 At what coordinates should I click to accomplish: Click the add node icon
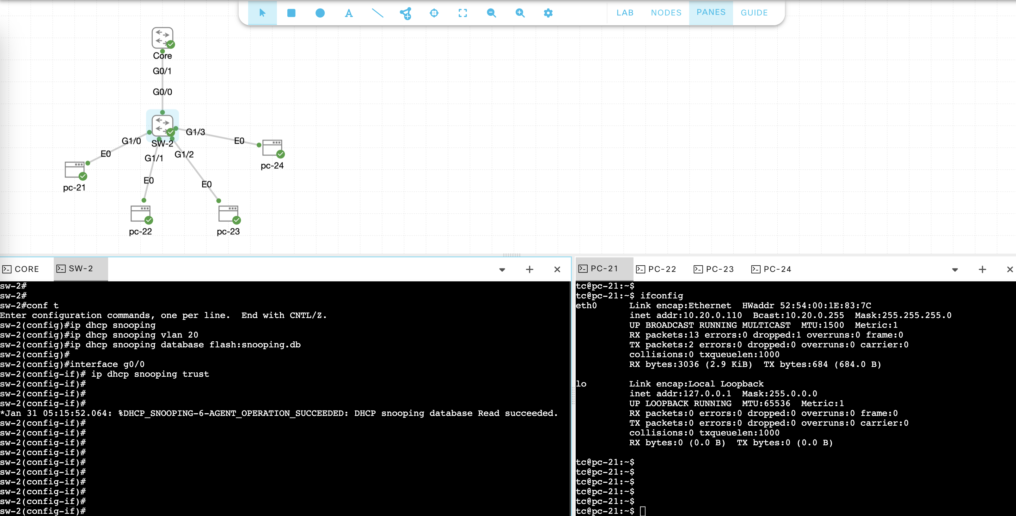pos(406,13)
